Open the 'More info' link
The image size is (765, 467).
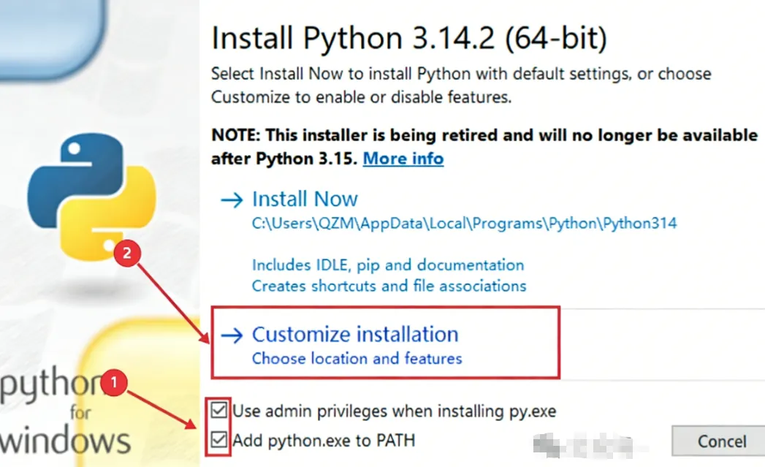pyautogui.click(x=403, y=158)
